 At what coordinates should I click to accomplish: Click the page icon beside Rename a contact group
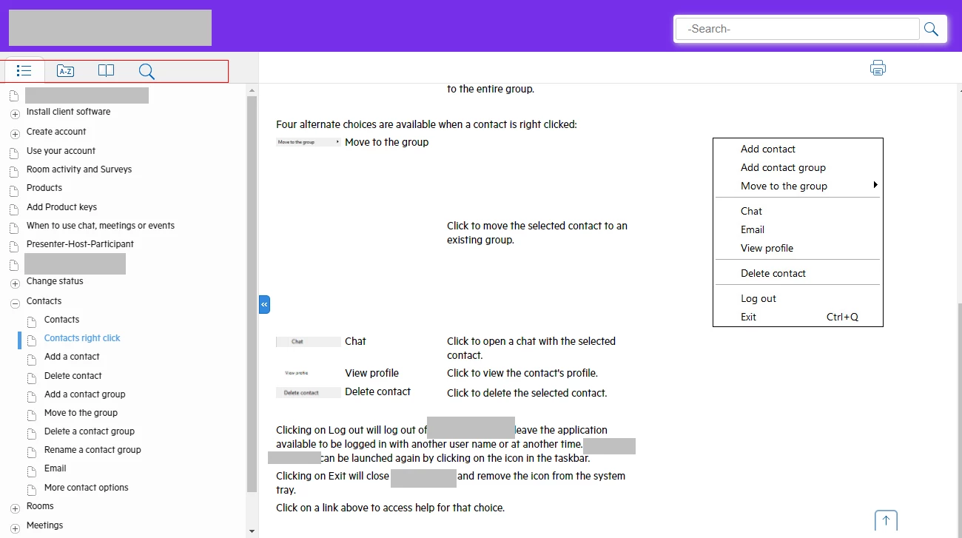(31, 452)
